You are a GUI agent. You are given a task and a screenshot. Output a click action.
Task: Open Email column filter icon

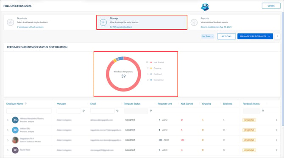pos(117,111)
